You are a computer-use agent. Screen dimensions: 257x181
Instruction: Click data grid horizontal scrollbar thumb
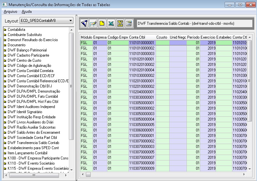click(x=88, y=175)
